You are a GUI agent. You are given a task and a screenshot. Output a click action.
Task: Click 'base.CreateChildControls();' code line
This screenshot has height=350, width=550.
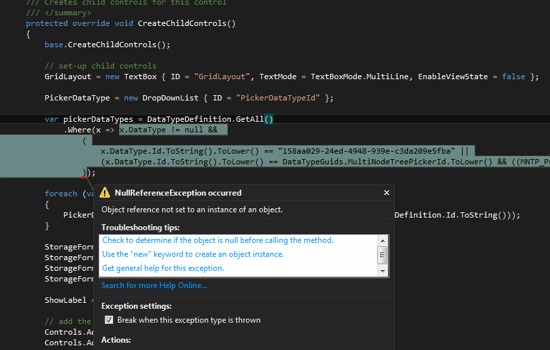click(x=107, y=45)
